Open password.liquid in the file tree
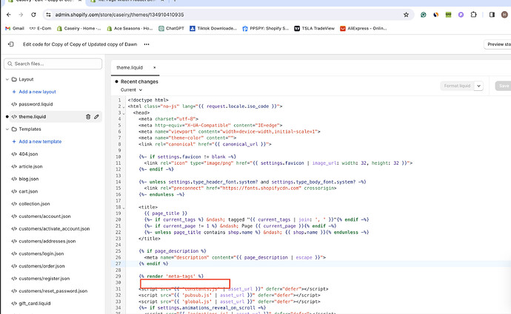 [36, 104]
